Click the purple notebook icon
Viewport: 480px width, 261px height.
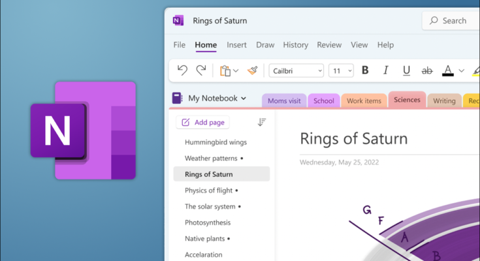(x=177, y=99)
